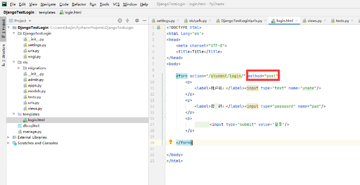Open Project panel settings gear
The height and width of the screenshot is (185, 360).
tap(137, 21)
